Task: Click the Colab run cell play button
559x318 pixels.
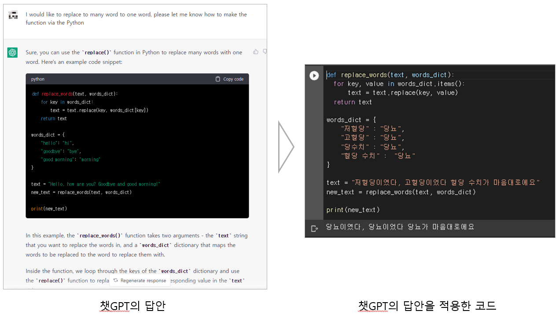Action: click(314, 75)
